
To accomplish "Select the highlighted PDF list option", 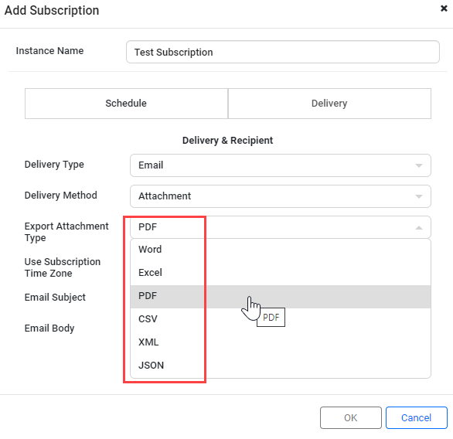I will (x=281, y=297).
